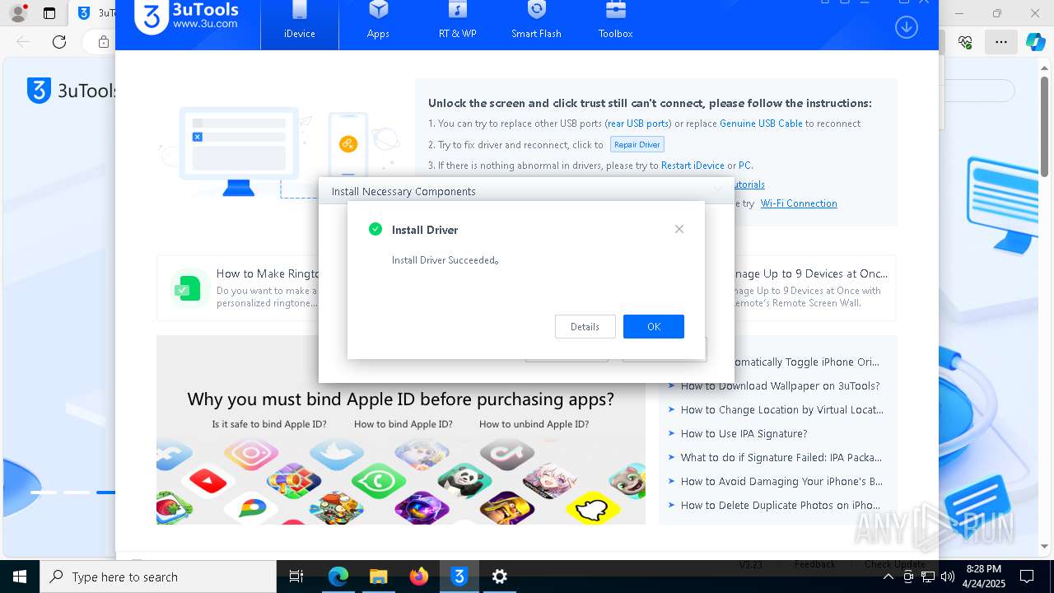This screenshot has width=1054, height=593.
Task: Click the Restart iDevice link
Action: click(693, 166)
